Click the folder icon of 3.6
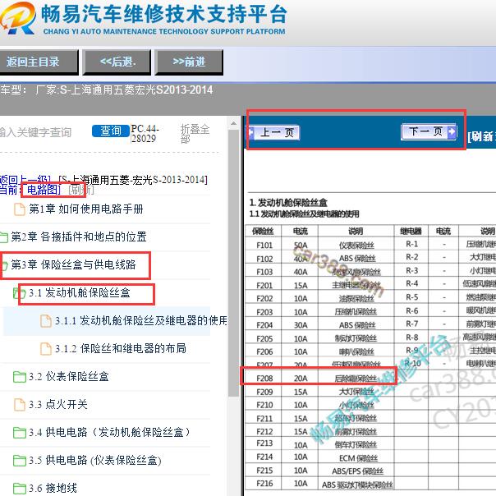This screenshot has width=496, height=496. pos(19,489)
